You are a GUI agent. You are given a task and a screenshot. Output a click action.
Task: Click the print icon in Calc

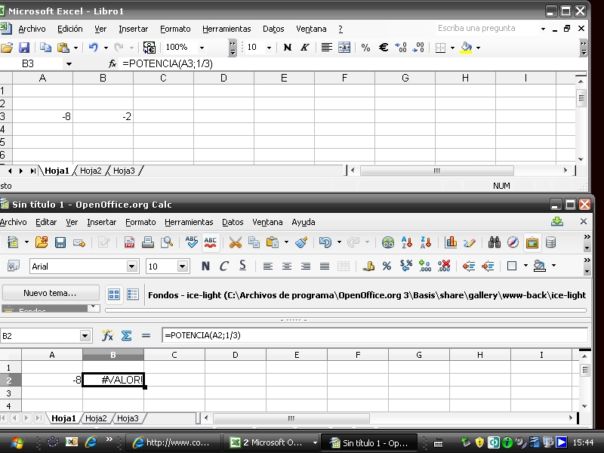[148, 242]
